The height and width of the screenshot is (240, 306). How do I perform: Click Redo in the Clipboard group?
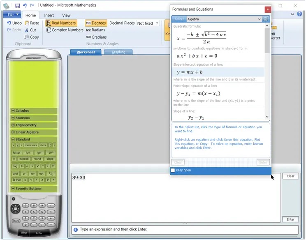pyautogui.click(x=14, y=30)
